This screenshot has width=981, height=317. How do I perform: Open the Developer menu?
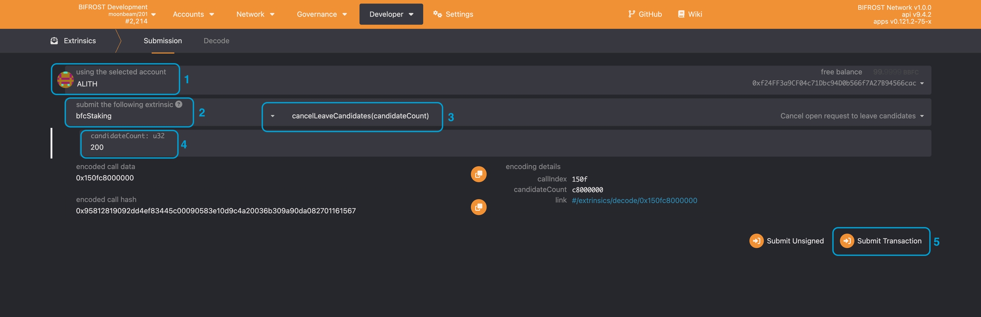pos(391,14)
